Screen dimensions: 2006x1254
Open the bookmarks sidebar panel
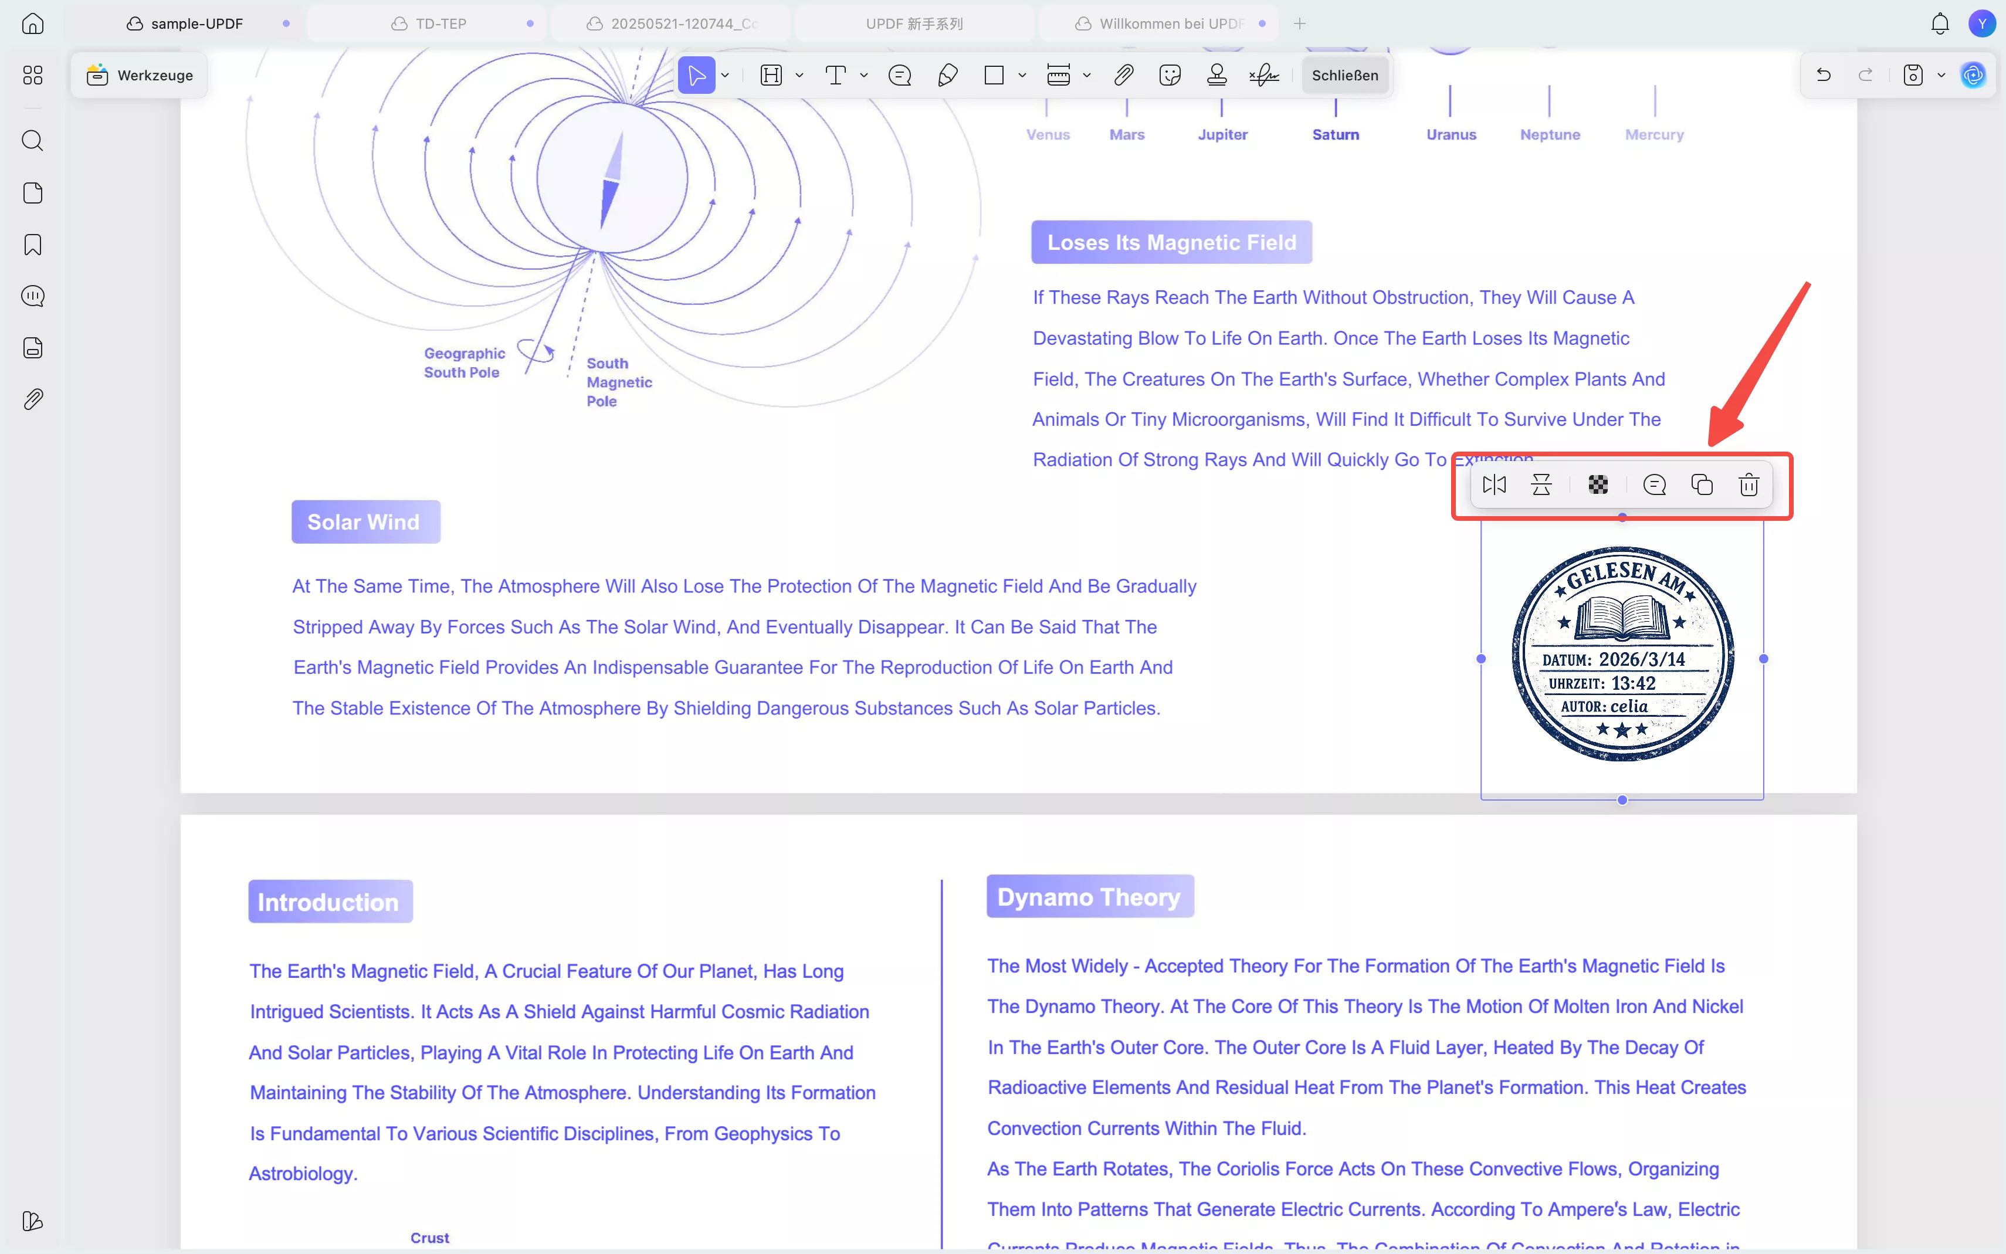(32, 245)
